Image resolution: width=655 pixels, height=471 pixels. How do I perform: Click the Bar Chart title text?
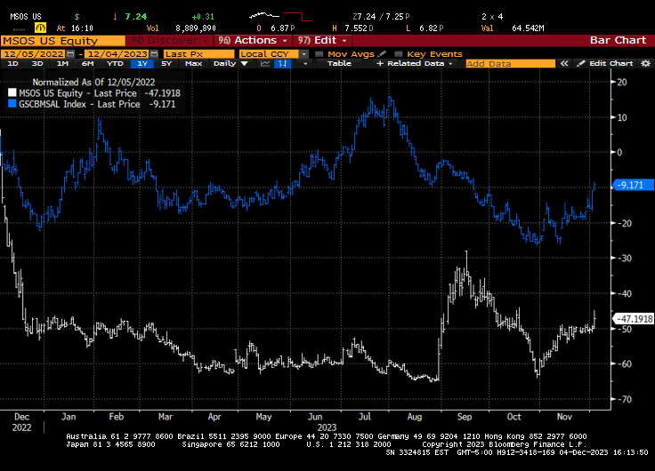pos(618,41)
